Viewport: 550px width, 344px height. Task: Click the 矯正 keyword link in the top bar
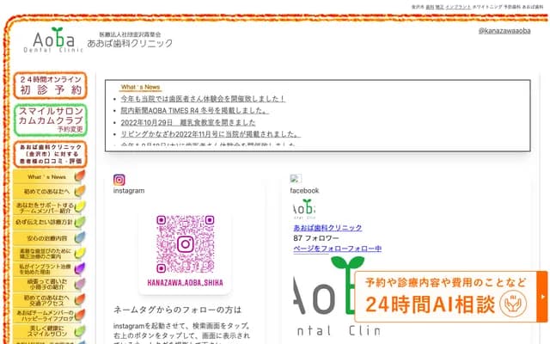(x=439, y=7)
